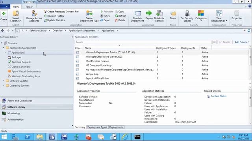Expand the Software Updates node
252x141 pixels.
click(x=3, y=81)
